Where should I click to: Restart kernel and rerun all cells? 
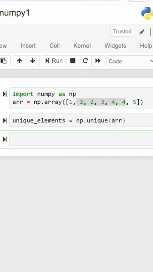tap(98, 61)
